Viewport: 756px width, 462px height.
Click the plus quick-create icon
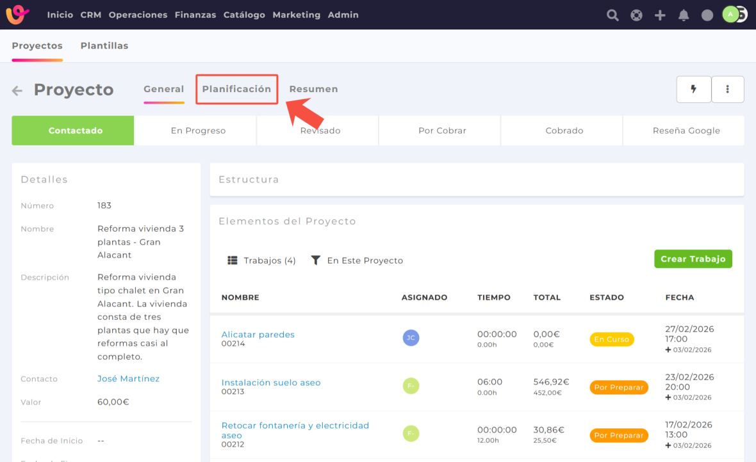(660, 15)
